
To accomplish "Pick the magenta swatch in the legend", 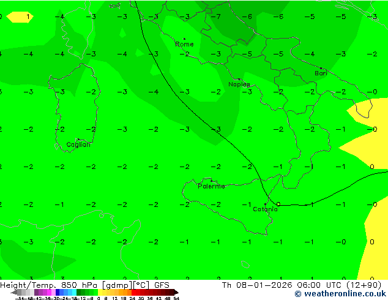I will (x=49, y=293).
